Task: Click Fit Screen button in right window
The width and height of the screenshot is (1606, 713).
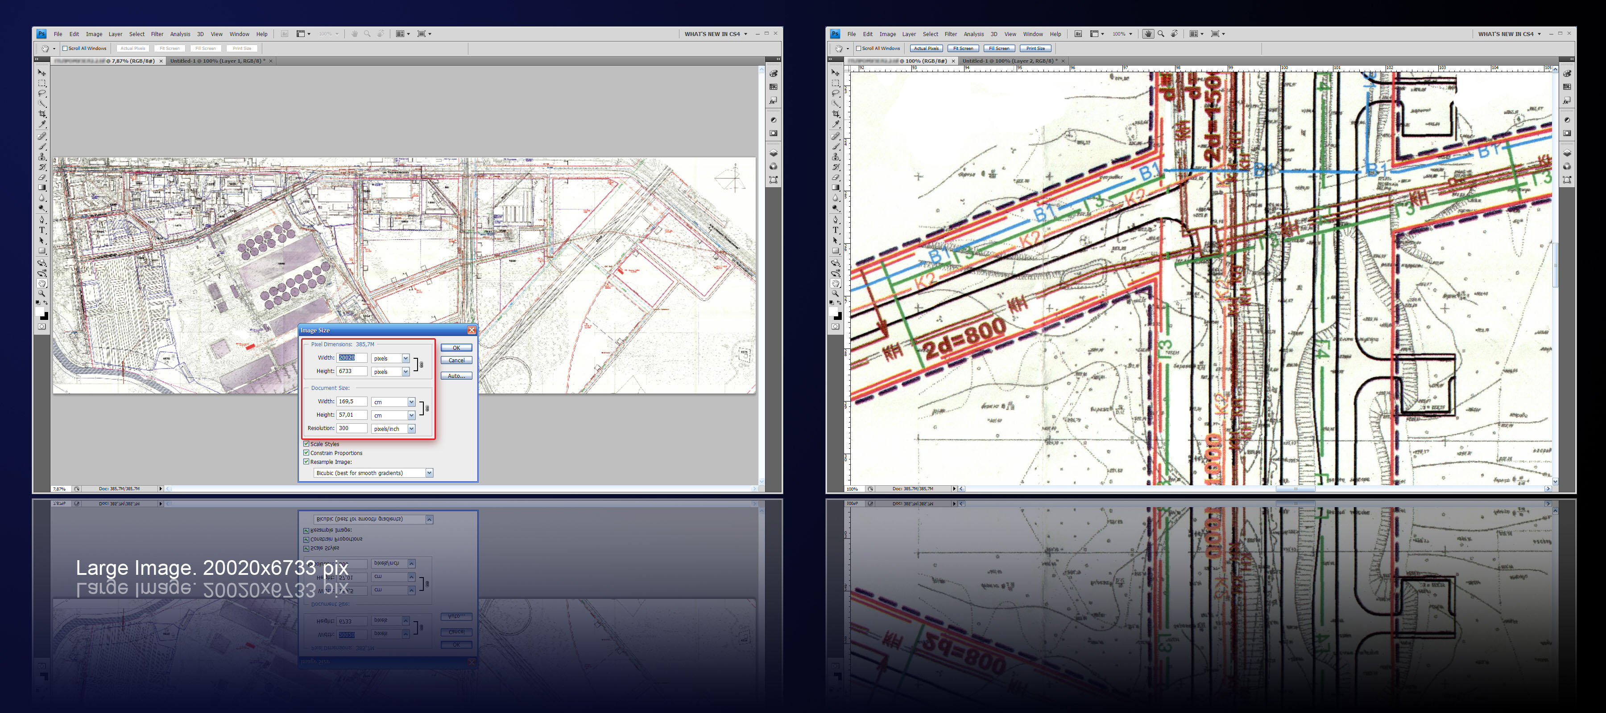Action: 963,49
